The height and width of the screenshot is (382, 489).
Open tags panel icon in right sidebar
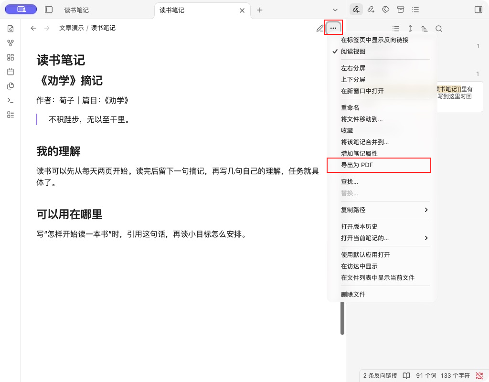(386, 10)
